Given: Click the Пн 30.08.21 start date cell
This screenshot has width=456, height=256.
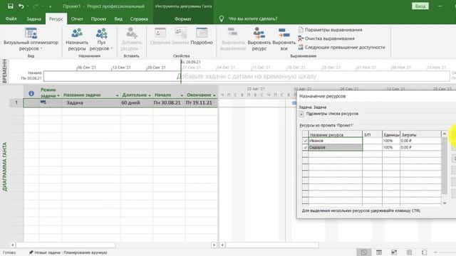Looking at the screenshot, I should tap(169, 102).
